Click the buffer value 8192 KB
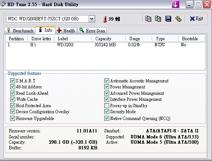The width and height of the screenshot is (212, 161). (x=88, y=147)
